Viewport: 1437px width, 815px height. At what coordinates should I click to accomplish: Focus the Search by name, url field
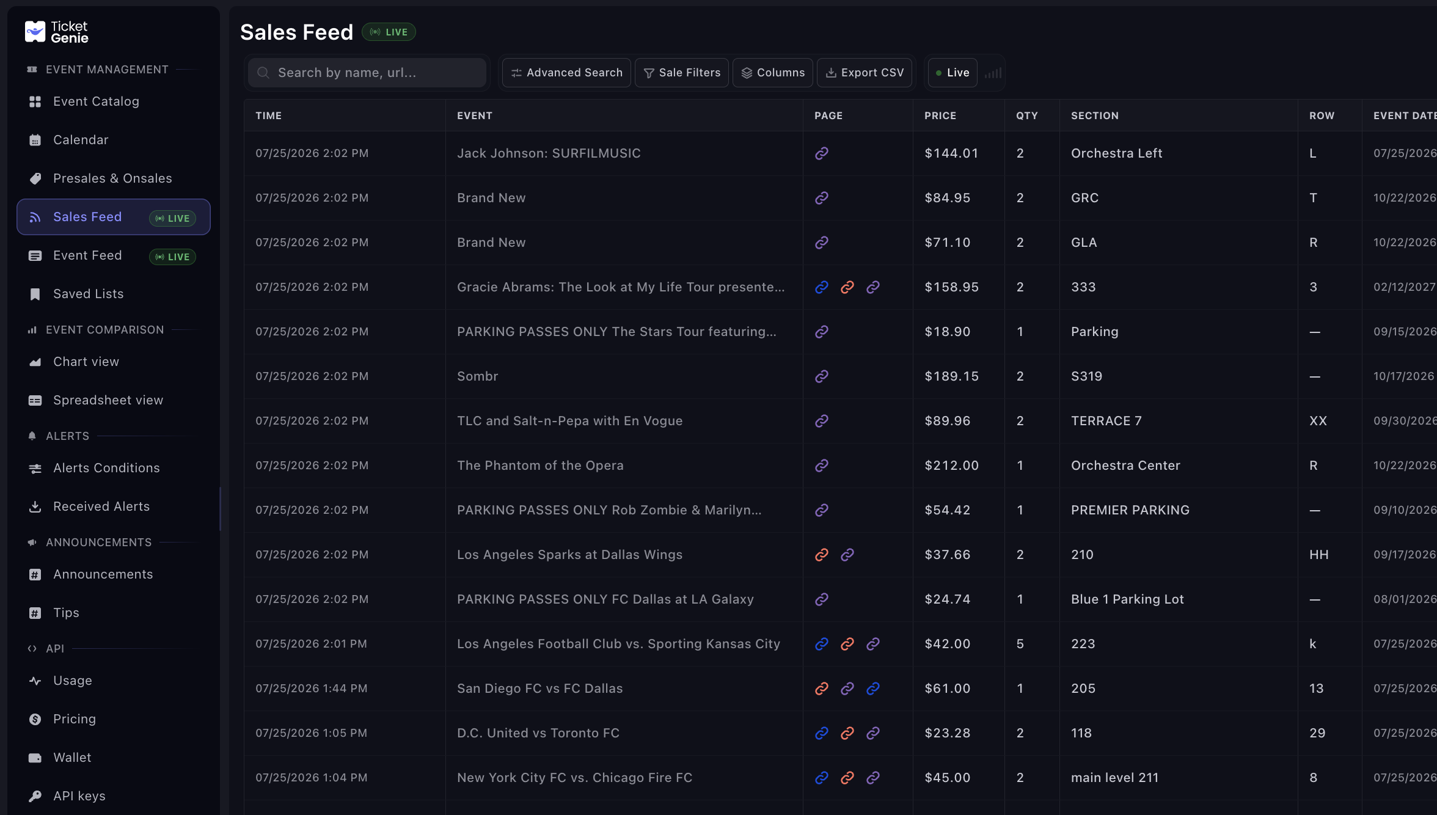click(367, 73)
